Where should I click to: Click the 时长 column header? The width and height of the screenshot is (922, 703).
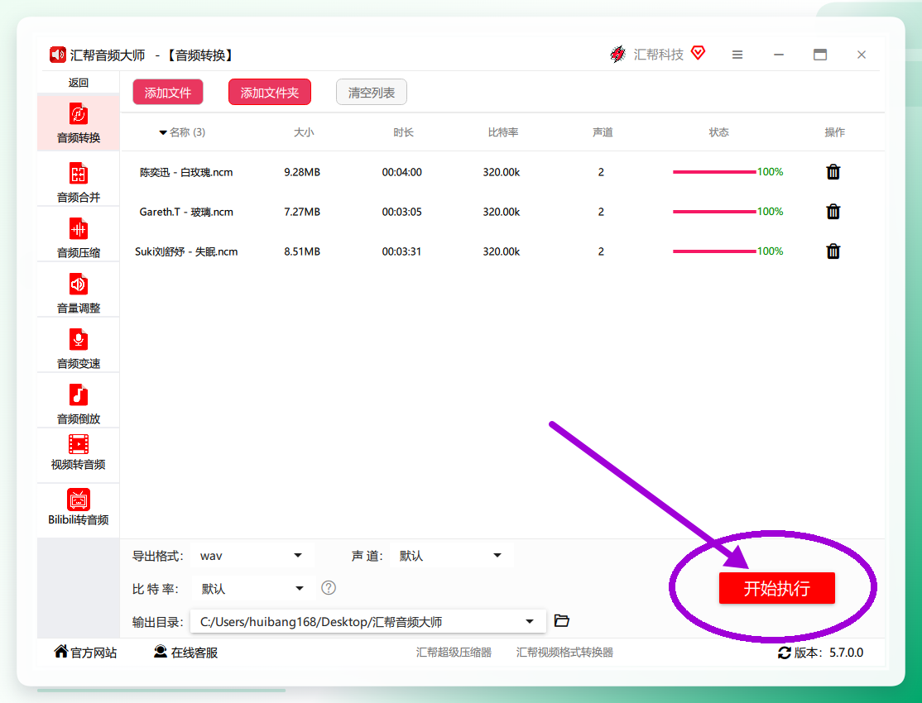point(403,132)
